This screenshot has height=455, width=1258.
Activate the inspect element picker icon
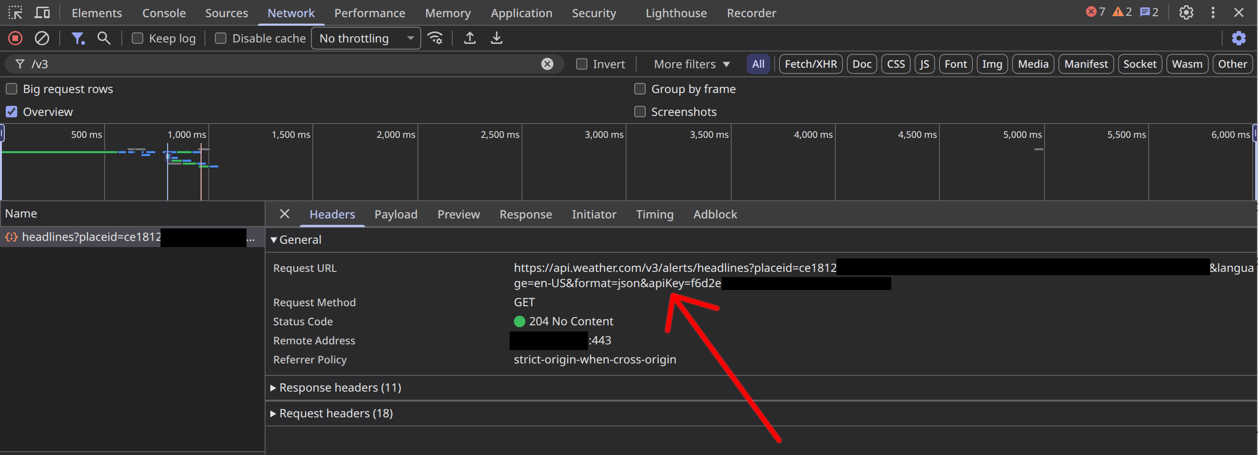[15, 13]
